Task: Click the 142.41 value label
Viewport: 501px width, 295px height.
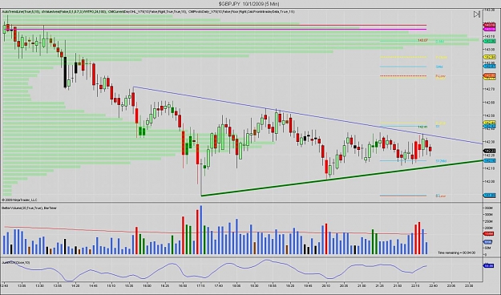Action: pyautogui.click(x=422, y=127)
